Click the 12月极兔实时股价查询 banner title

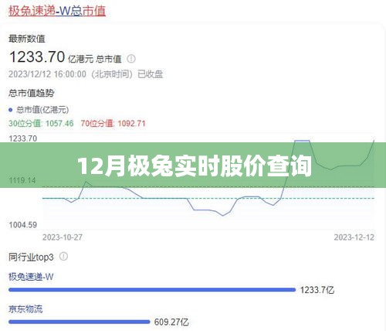click(x=195, y=166)
